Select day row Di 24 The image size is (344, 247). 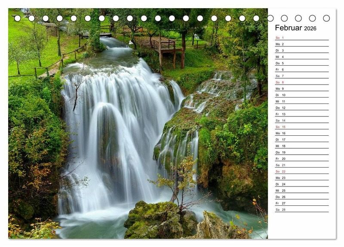coord(302,184)
